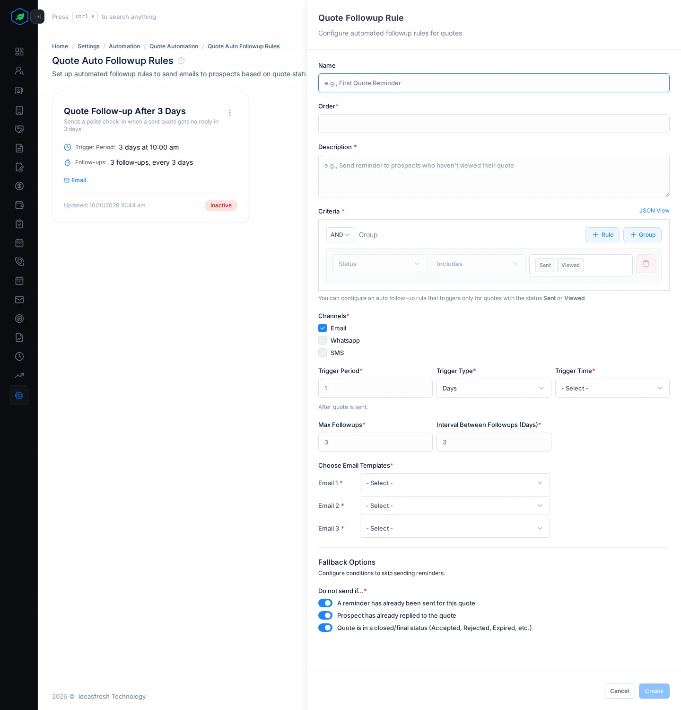Open the Trigger Type dropdown showing Days
This screenshot has width=681, height=710.
point(494,388)
